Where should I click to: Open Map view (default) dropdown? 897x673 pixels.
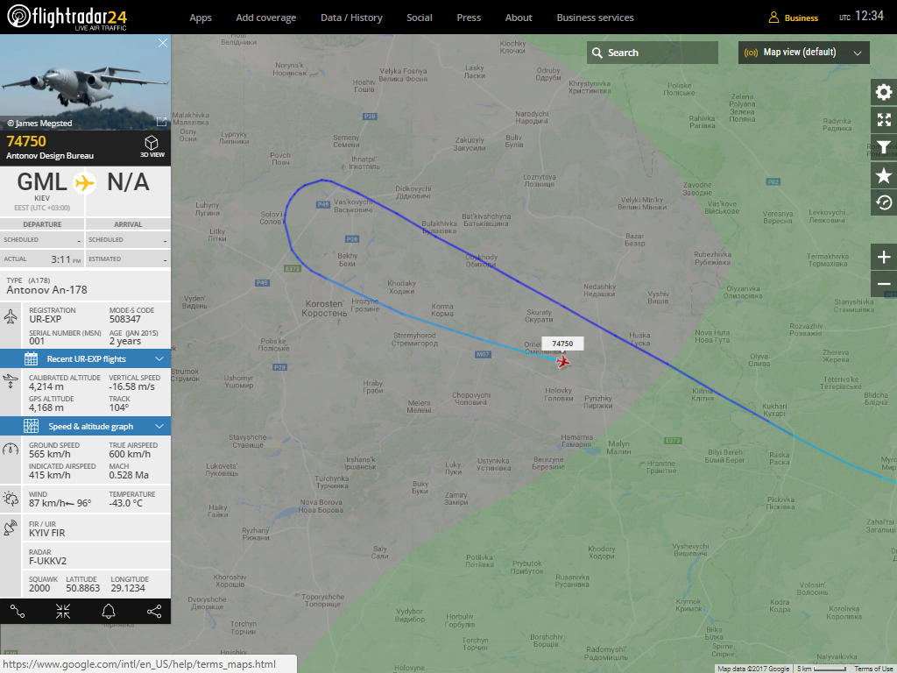(x=804, y=53)
